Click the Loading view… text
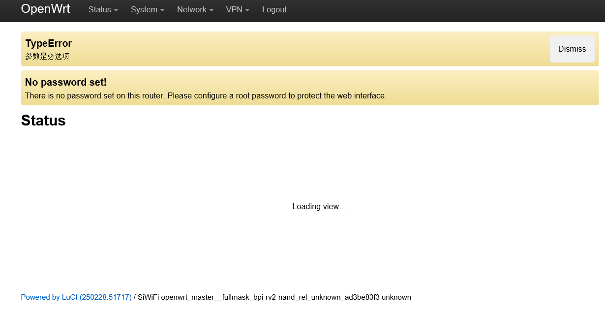The image size is (605, 312). coord(319,207)
